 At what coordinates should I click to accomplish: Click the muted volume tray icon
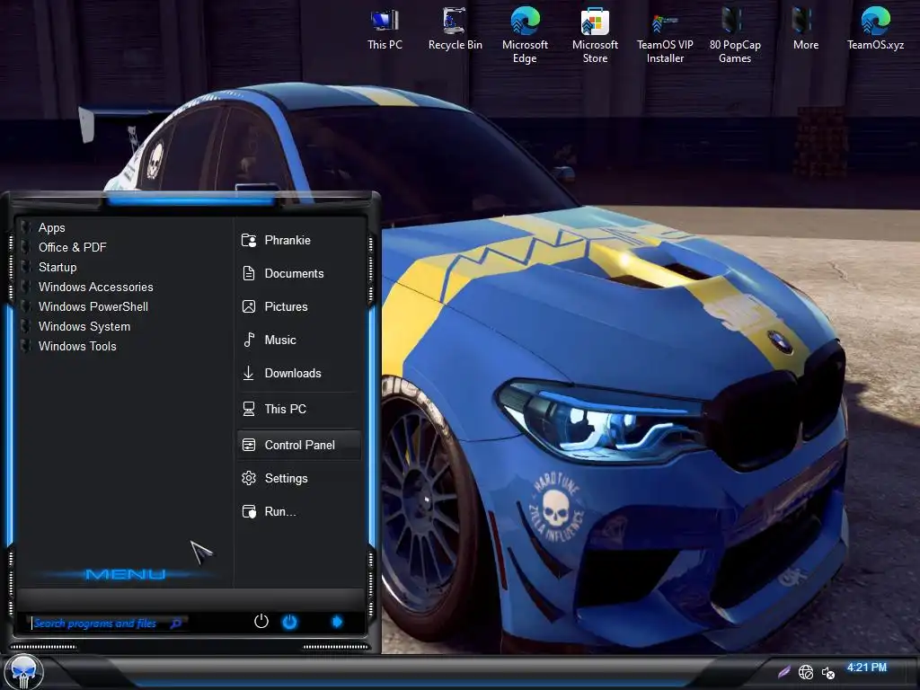coord(827,673)
